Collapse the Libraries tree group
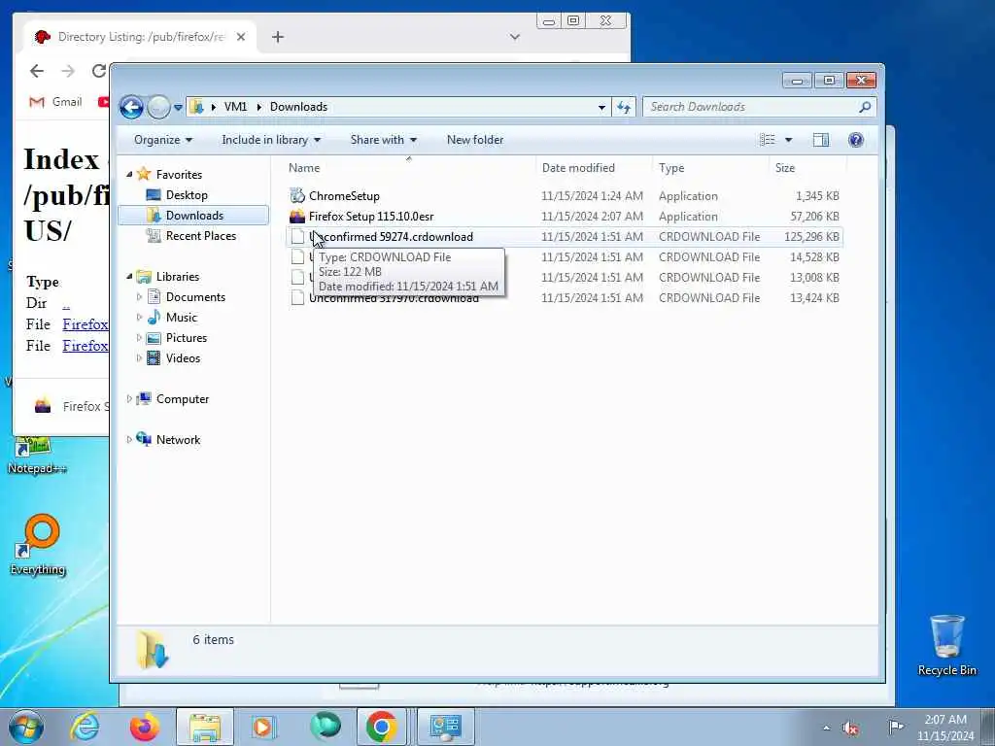This screenshot has width=995, height=746. (129, 277)
